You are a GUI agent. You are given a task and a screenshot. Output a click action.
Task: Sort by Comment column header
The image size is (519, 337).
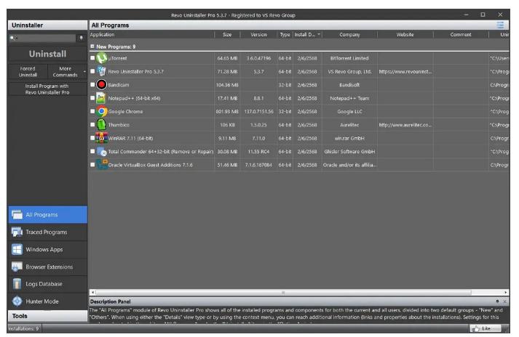coord(461,34)
